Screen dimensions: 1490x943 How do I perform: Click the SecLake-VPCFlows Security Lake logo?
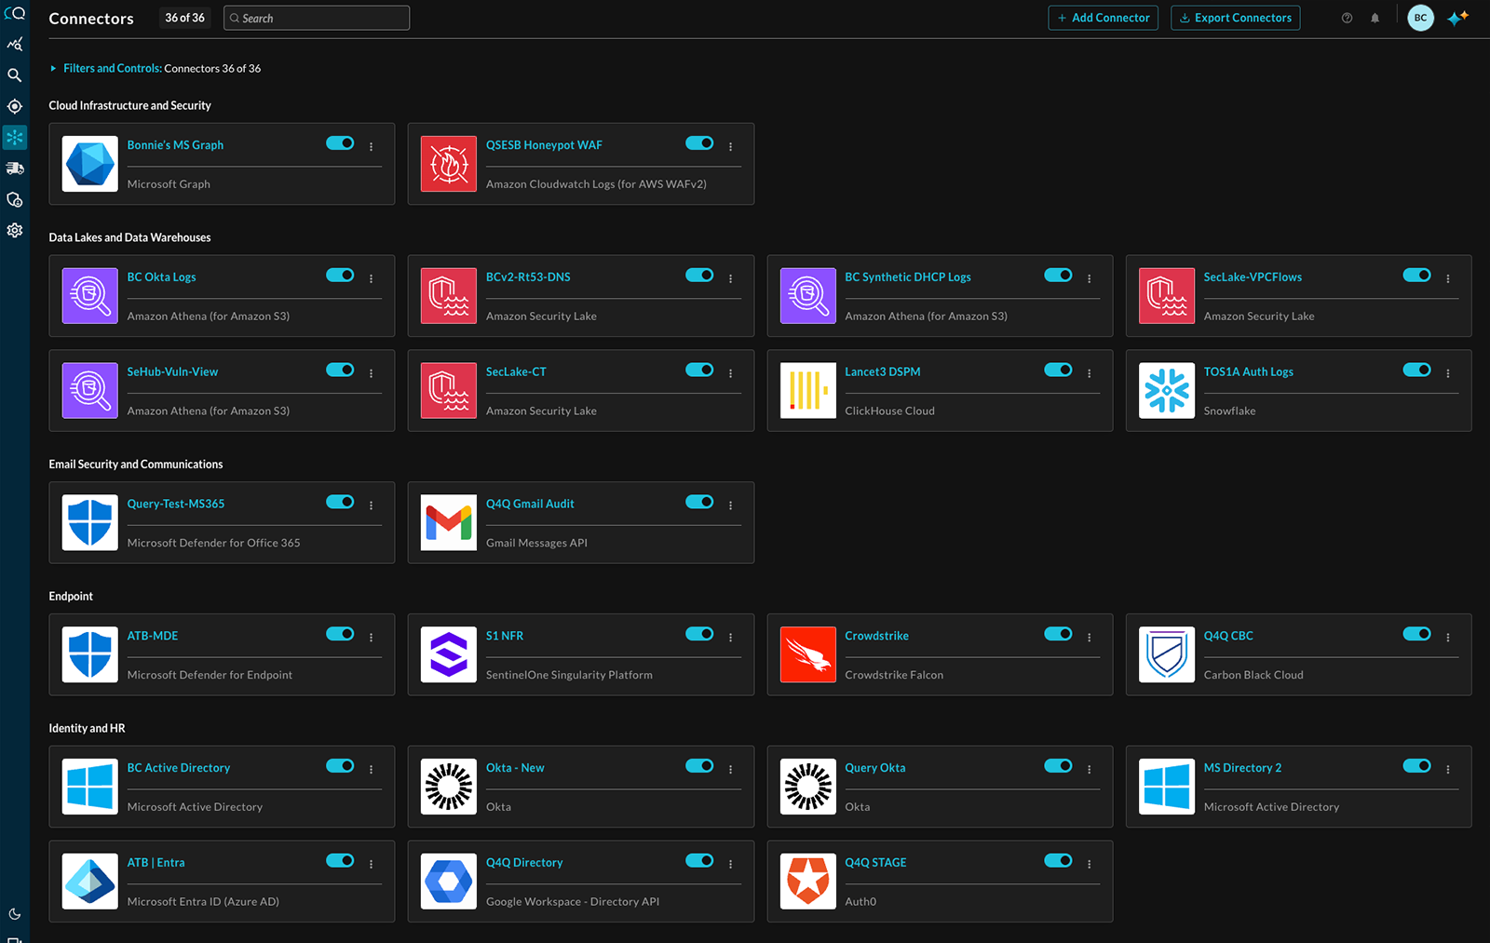point(1166,296)
